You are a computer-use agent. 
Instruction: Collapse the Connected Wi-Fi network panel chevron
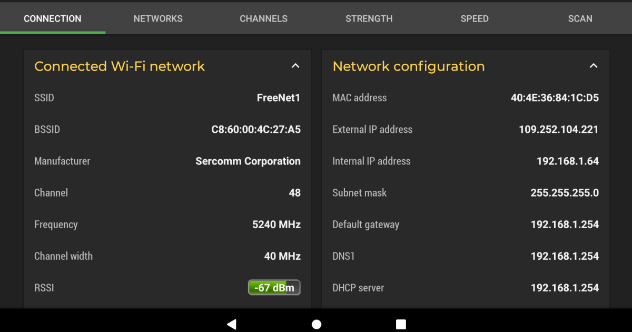coord(295,65)
